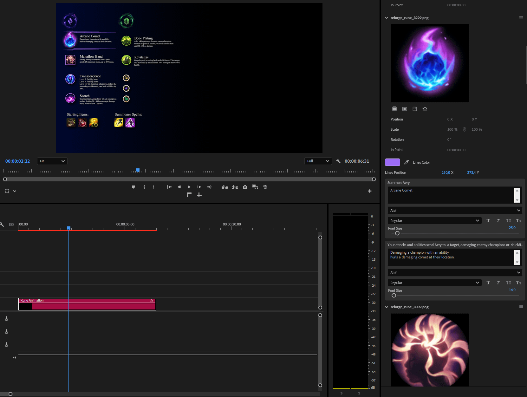The height and width of the screenshot is (397, 527).
Task: Open the Full playback resolution dropdown
Action: (x=318, y=161)
